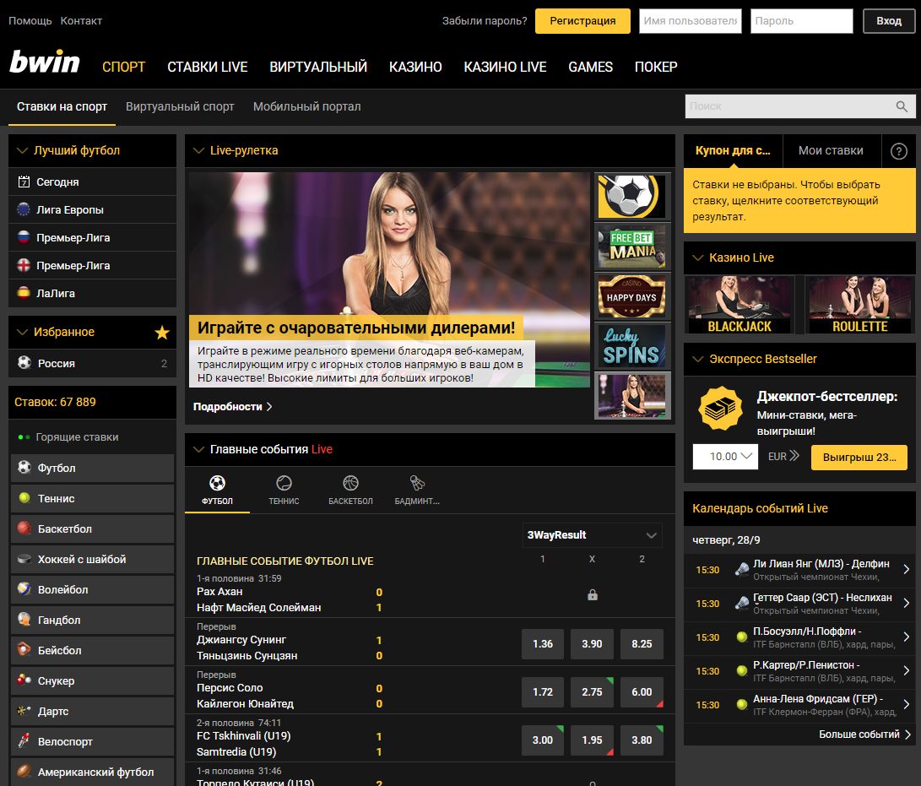Viewport: 921px width, 786px height.
Task: Switch to the Мои ставки tab
Action: pyautogui.click(x=831, y=151)
